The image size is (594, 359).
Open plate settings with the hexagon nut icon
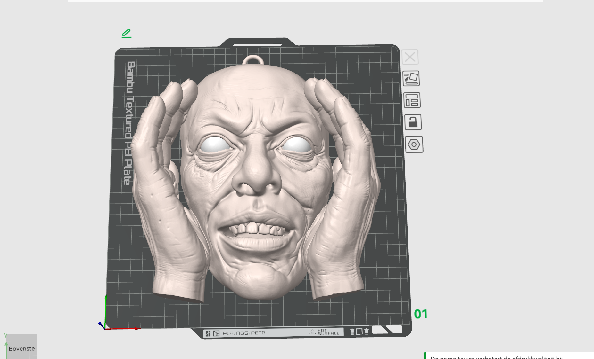(414, 144)
